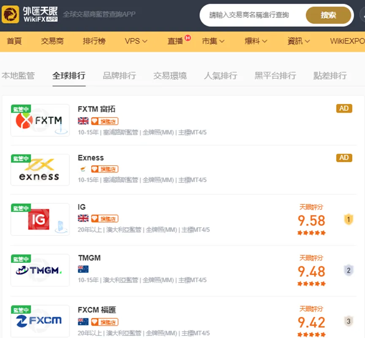Image resolution: width=365 pixels, height=338 pixels.
Task: Open the IG broker logo thumbnail
Action: [40, 219]
